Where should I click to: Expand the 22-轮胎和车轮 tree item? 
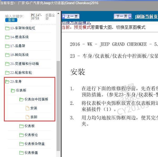click(x=21, y=72)
